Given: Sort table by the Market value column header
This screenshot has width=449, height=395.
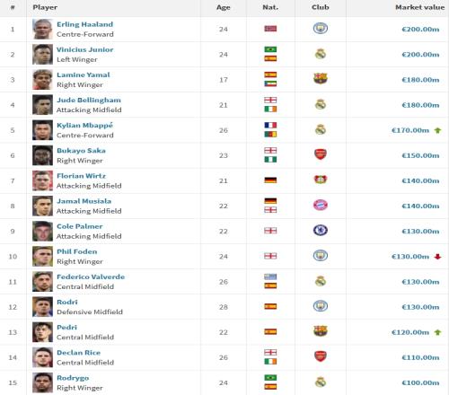Looking at the screenshot, I should (x=420, y=7).
